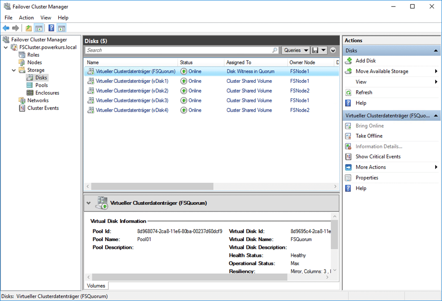Click the Add Disk icon
442x301 pixels.
[349, 61]
